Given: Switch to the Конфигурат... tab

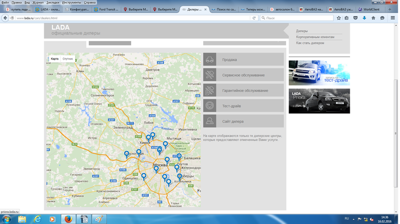Looking at the screenshot, I should coord(77,9).
